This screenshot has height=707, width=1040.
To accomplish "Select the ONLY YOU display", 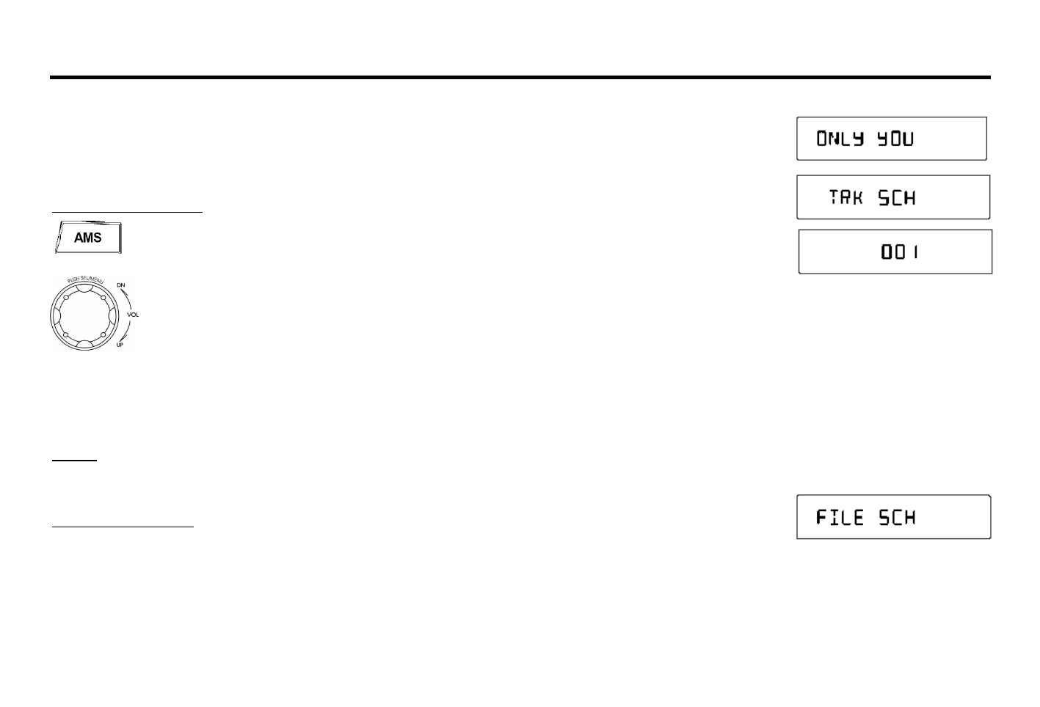I will 891,139.
